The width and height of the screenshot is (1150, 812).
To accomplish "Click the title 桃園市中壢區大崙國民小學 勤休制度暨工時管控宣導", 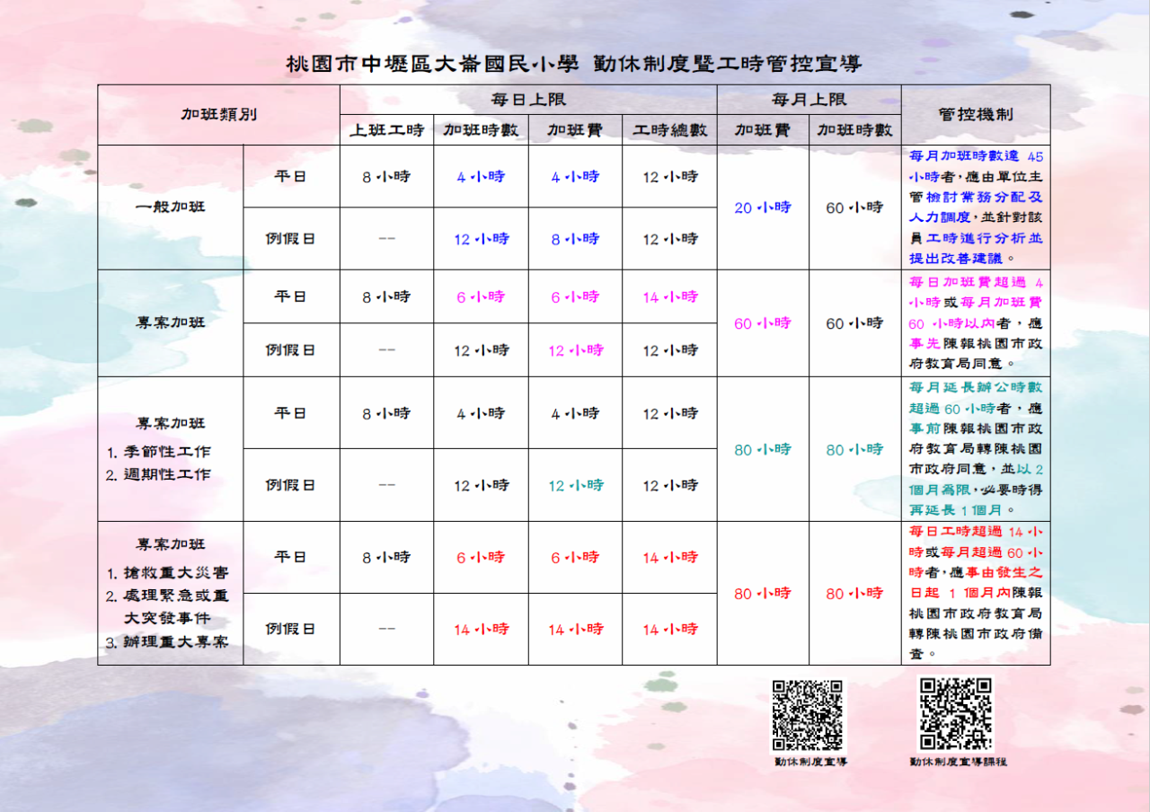I will [x=574, y=64].
